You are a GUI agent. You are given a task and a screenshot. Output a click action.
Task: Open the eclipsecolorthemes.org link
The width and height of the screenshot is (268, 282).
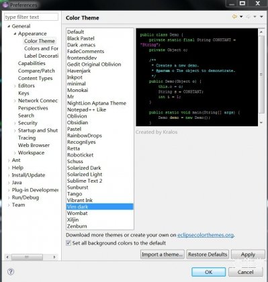coord(206,235)
